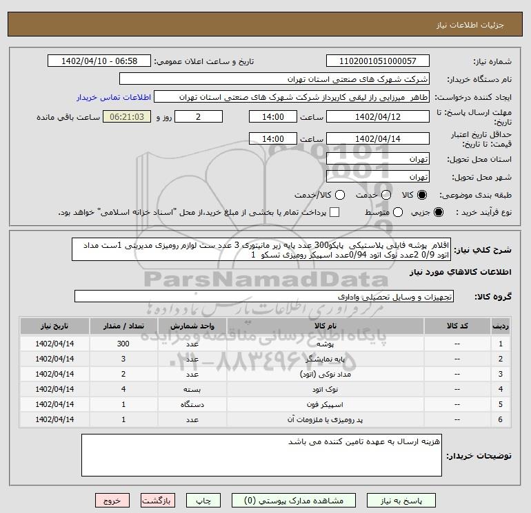Click the تعداد / مقدار column header
This screenshot has height=513, width=531.
(123, 326)
